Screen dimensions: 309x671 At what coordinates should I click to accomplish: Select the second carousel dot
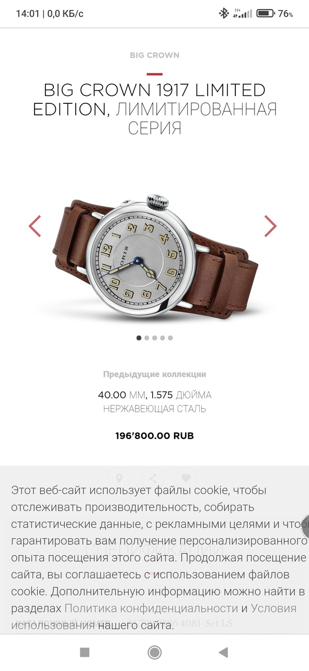click(147, 338)
